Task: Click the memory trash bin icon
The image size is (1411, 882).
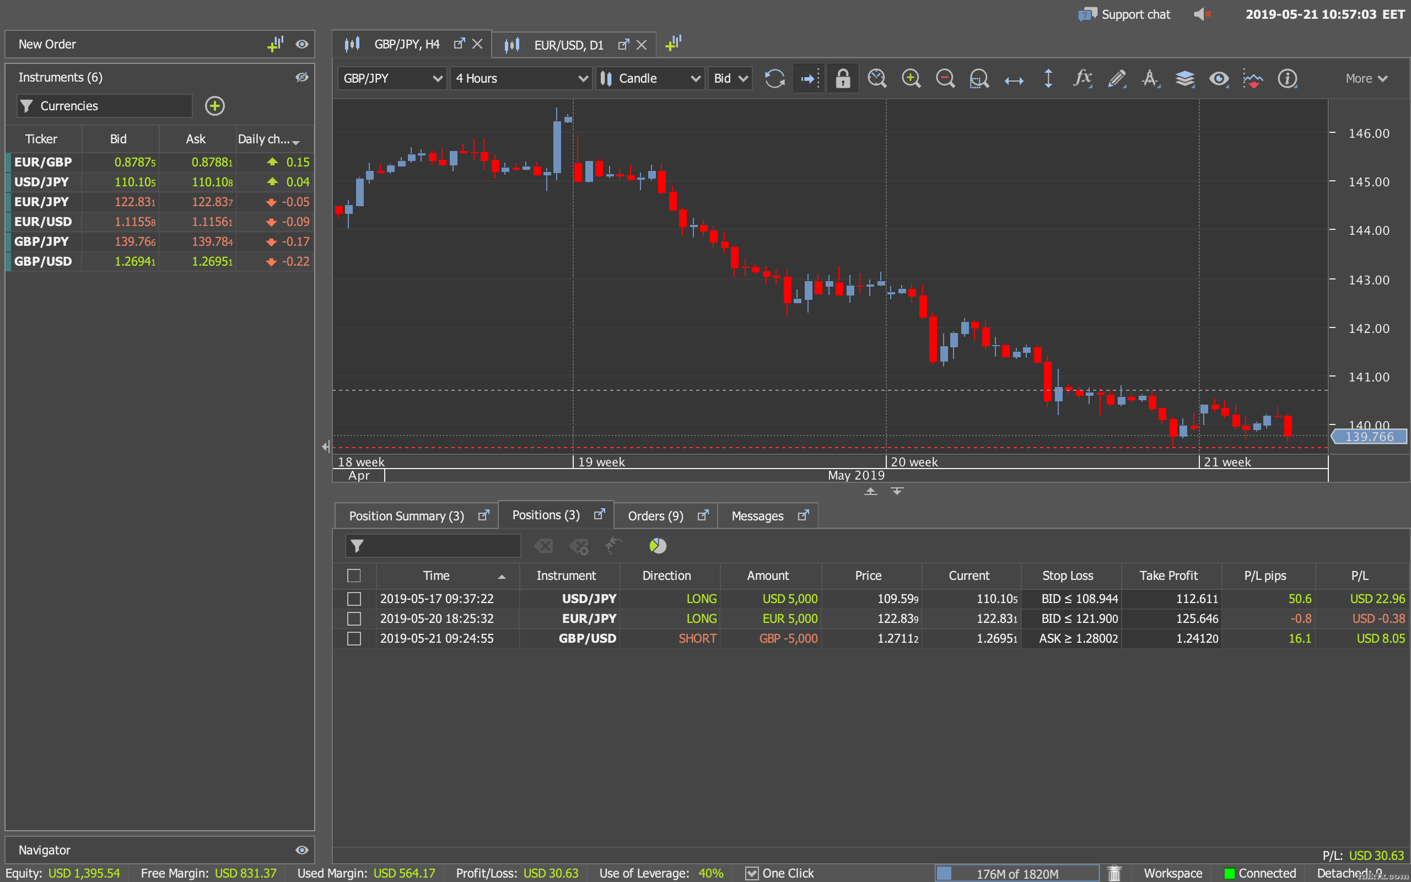Action: click(x=1114, y=873)
